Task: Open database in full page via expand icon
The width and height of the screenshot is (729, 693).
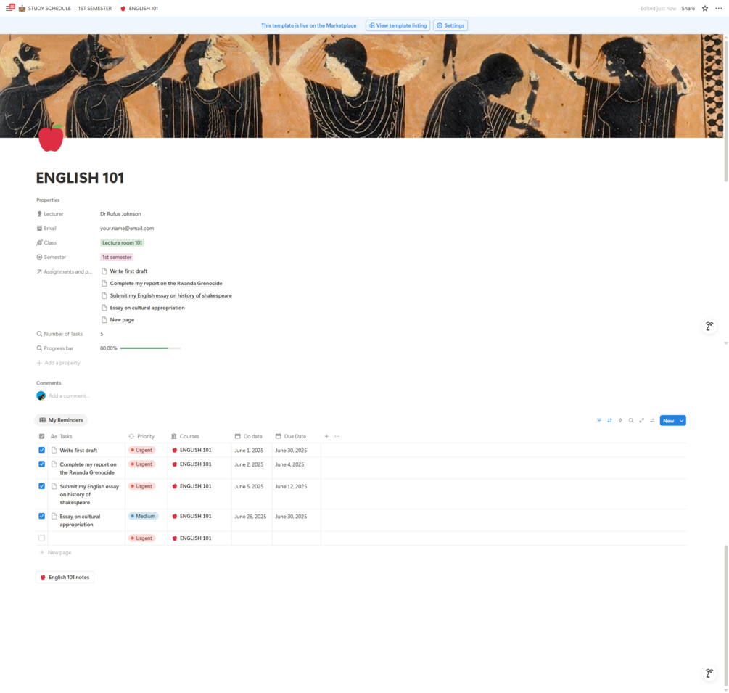Action: (642, 420)
